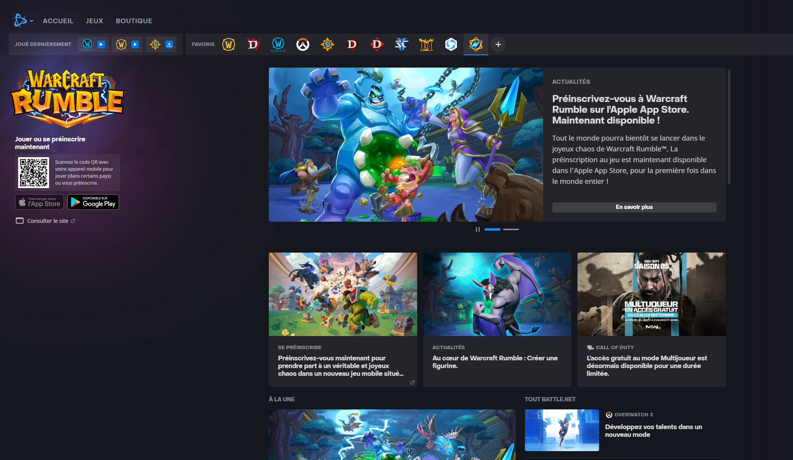Open the Consulter le site link
This screenshot has width=793, height=460.
tap(48, 221)
